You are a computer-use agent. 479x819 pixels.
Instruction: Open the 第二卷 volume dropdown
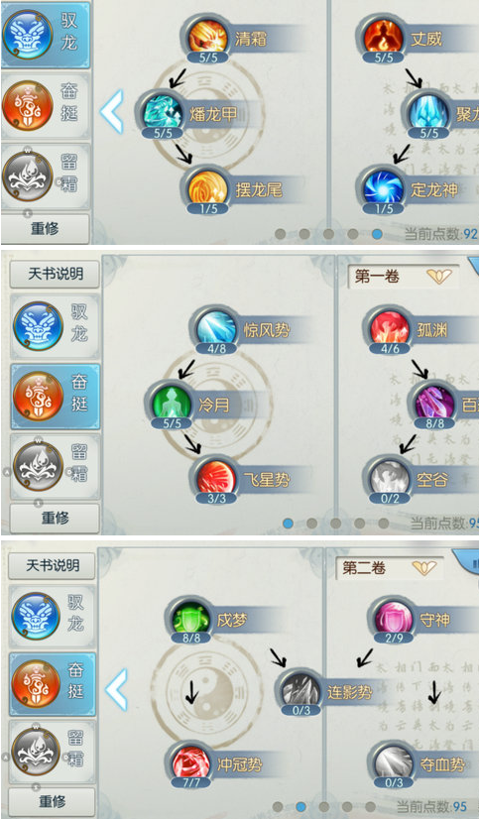[x=390, y=568]
